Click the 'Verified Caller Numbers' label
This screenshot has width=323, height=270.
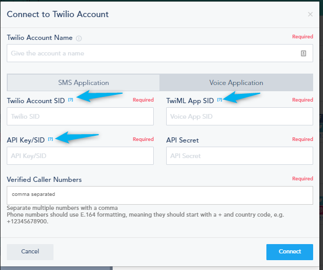44,179
